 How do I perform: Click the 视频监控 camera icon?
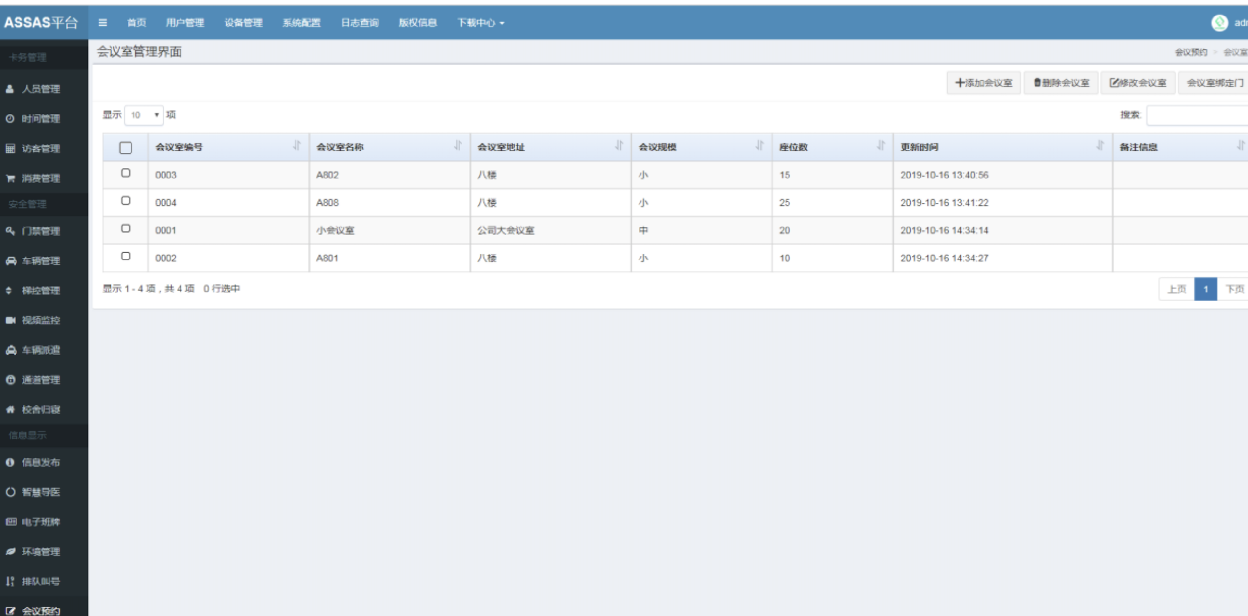11,320
